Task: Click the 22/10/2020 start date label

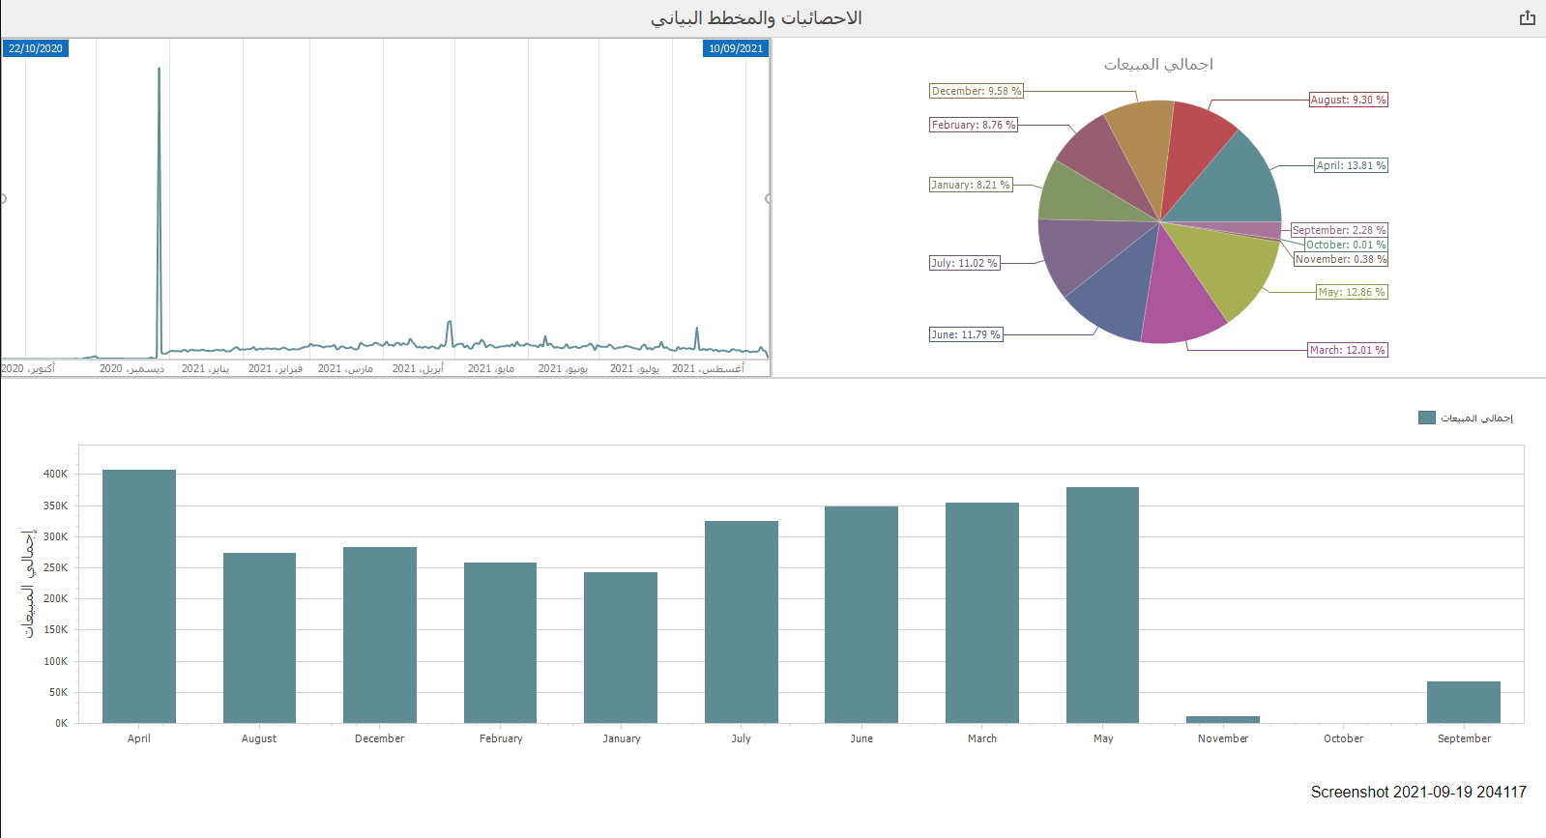Action: pyautogui.click(x=36, y=48)
